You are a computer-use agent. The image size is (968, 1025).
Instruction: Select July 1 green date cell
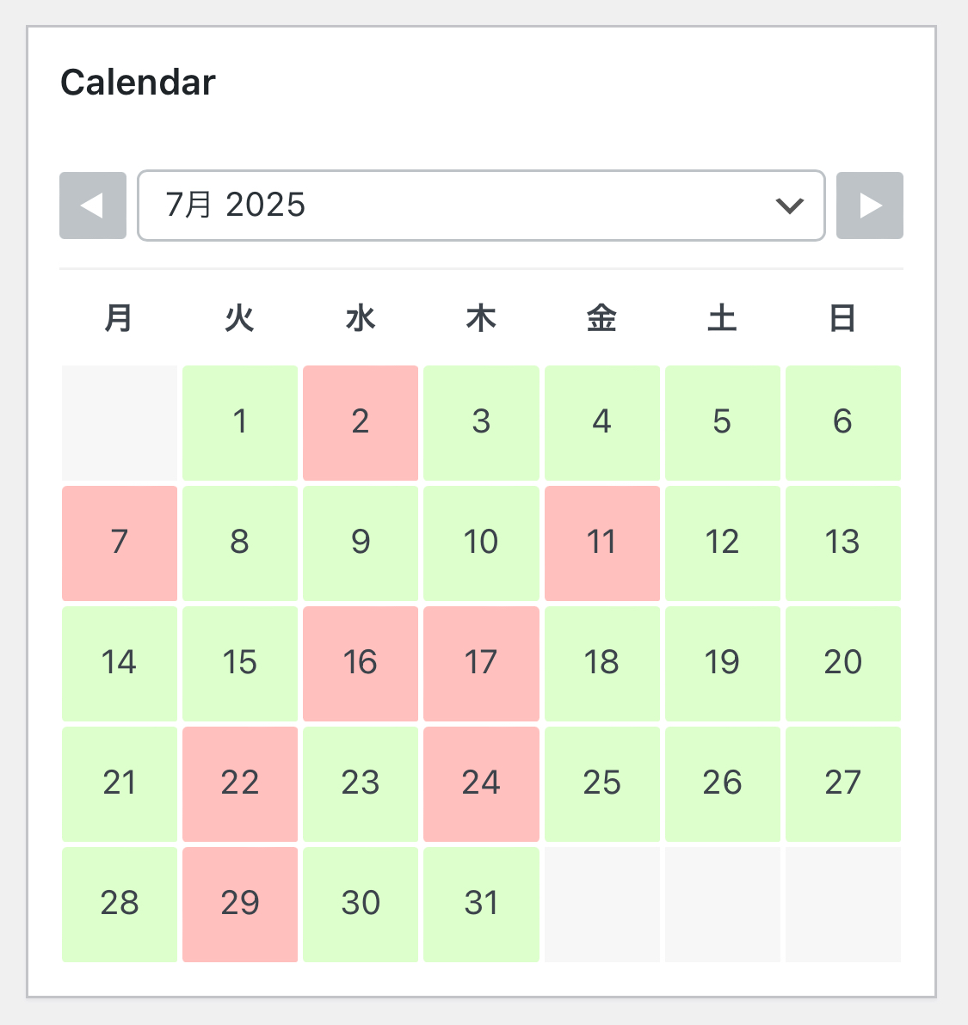pyautogui.click(x=240, y=423)
